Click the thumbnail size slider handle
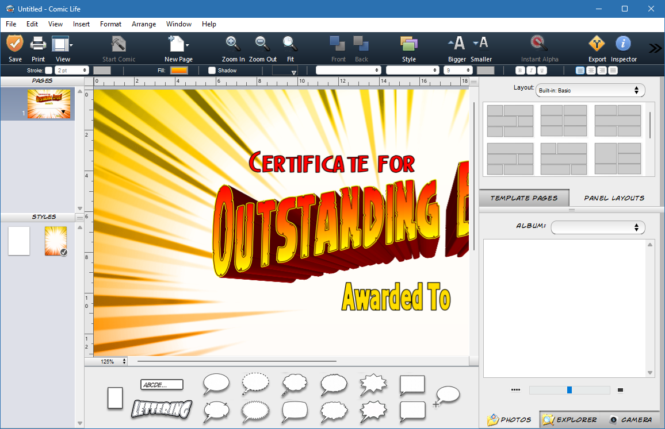 570,390
